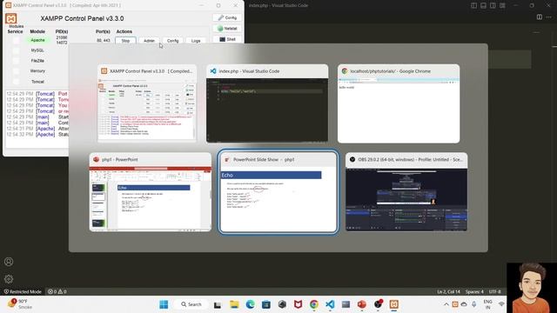This screenshot has height=313, width=557.
Task: Expand the system tray hidden icons chevron
Action: [x=446, y=304]
